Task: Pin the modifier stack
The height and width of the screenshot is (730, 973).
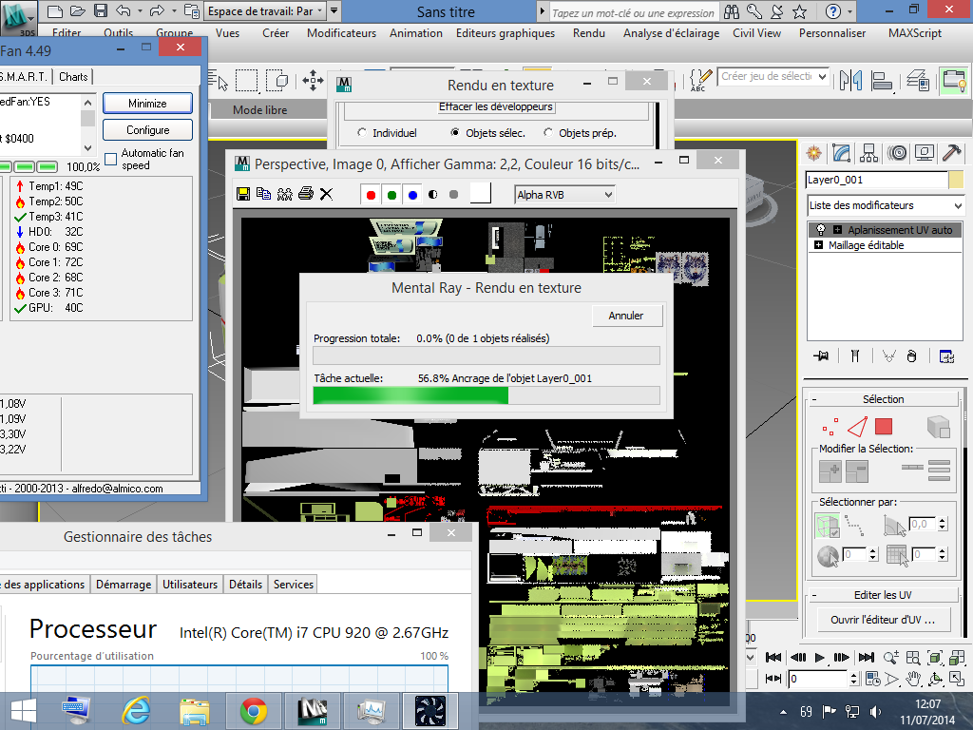Action: (x=821, y=356)
